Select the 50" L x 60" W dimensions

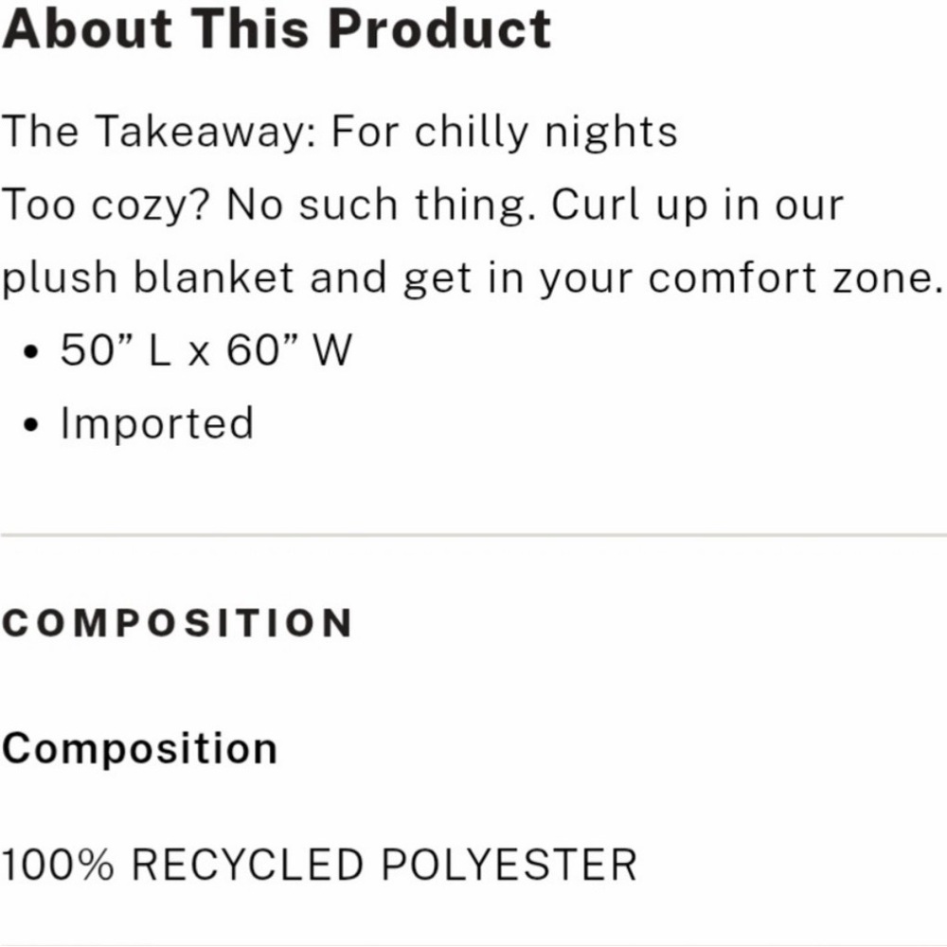pos(205,349)
